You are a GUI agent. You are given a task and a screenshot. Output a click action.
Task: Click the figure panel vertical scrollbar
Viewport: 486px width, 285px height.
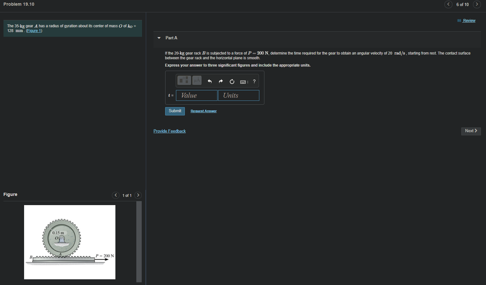139,242
